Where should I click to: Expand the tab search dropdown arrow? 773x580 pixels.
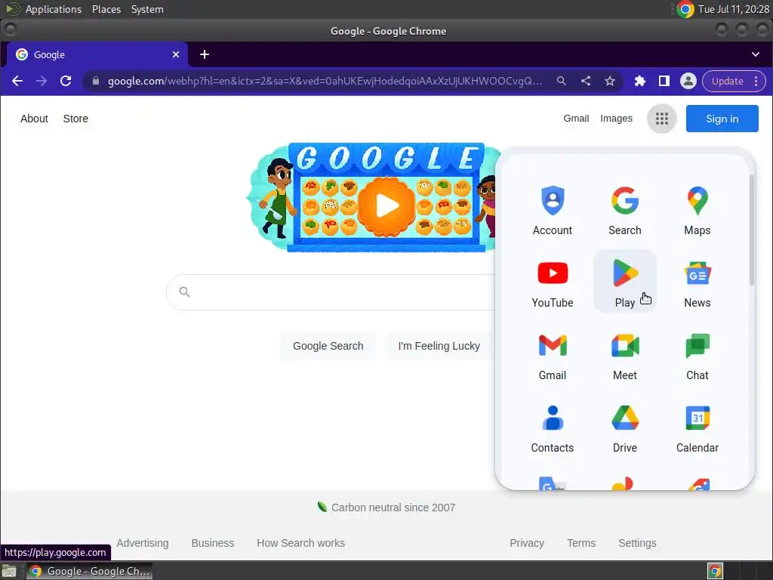pos(755,54)
